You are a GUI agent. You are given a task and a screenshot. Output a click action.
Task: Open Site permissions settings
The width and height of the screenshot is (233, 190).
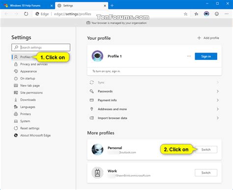point(31,93)
